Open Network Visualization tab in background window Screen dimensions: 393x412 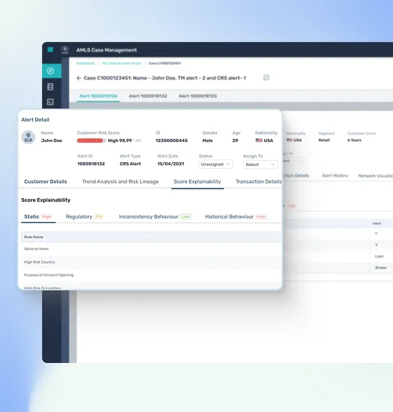(375, 176)
